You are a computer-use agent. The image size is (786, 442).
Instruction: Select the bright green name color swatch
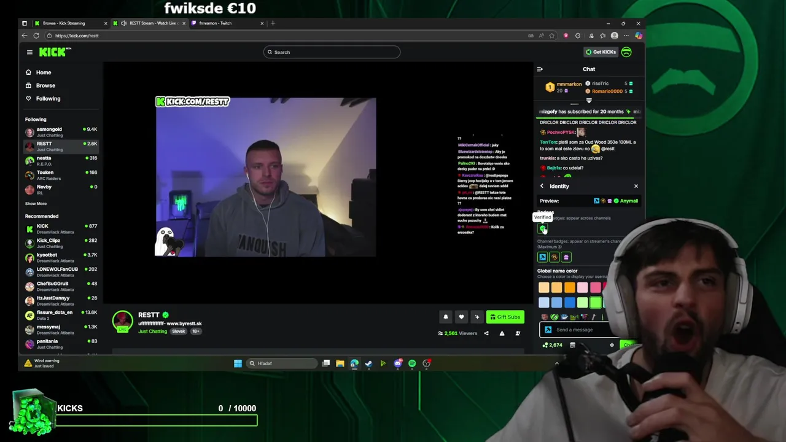point(596,303)
